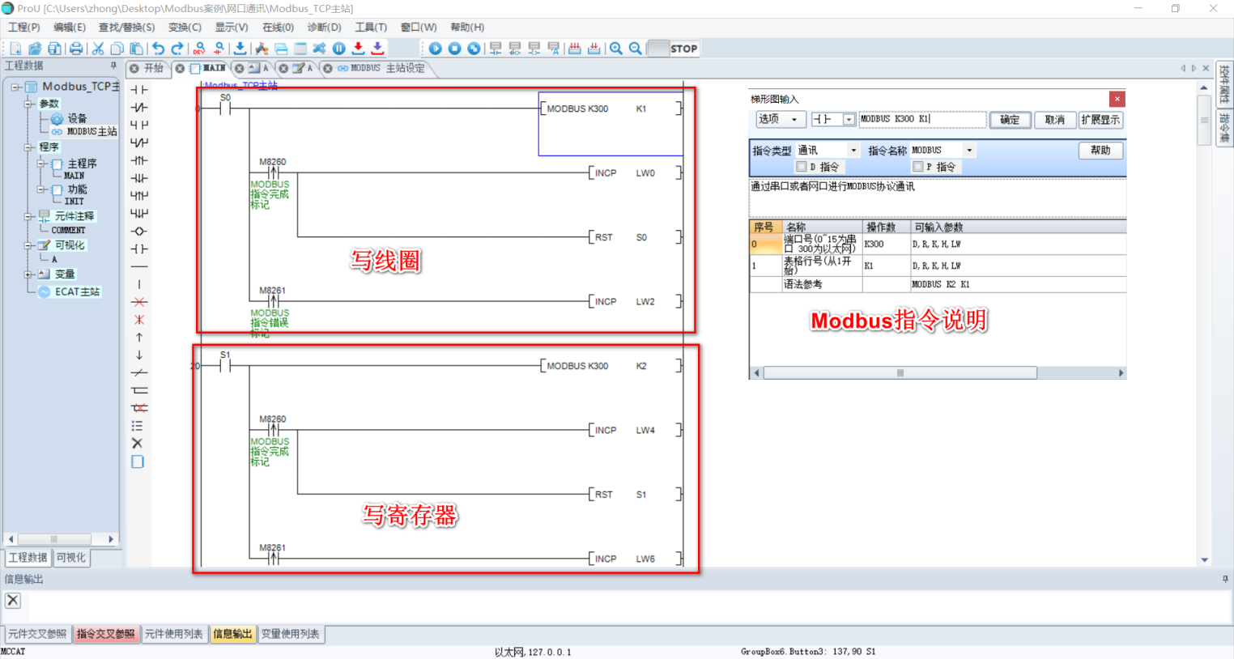Viewport: 1234px width, 659px height.
Task: Click the 帮助 button
Action: tap(1100, 151)
